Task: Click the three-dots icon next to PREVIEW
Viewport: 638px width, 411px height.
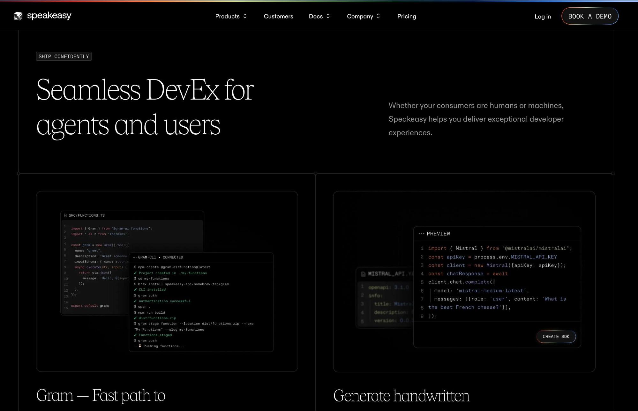Action: 421,234
